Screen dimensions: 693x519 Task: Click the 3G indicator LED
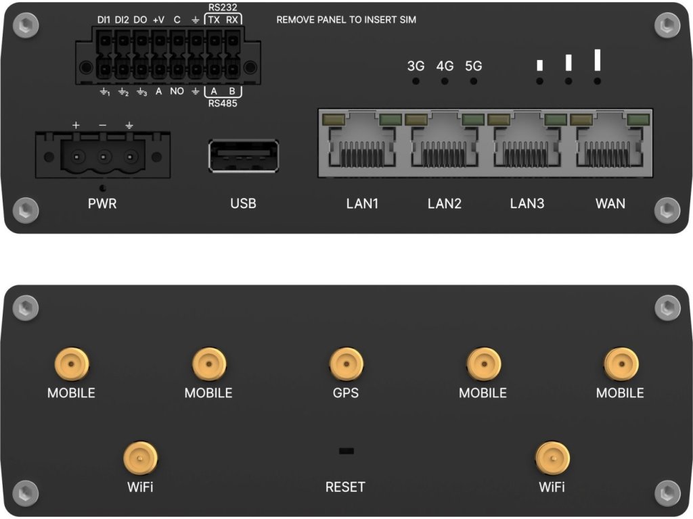(416, 81)
